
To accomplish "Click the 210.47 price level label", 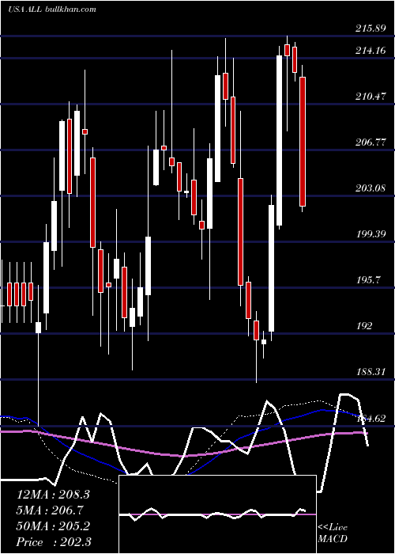I will (371, 96).
